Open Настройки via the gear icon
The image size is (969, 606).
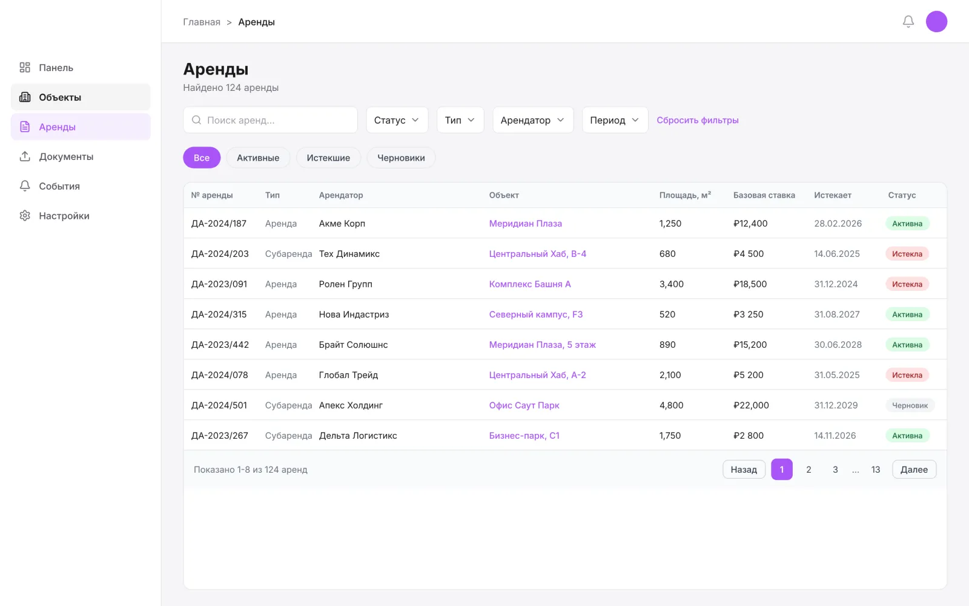tap(25, 216)
